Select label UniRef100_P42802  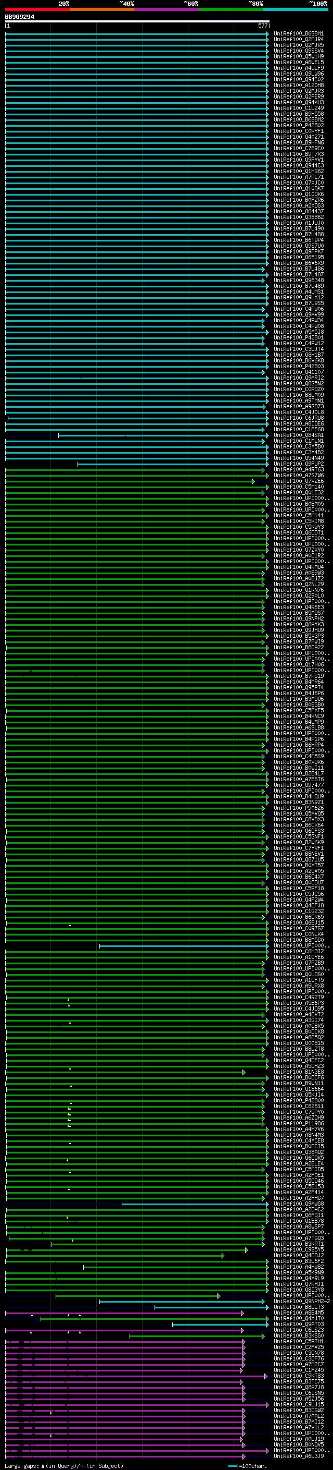click(x=299, y=126)
